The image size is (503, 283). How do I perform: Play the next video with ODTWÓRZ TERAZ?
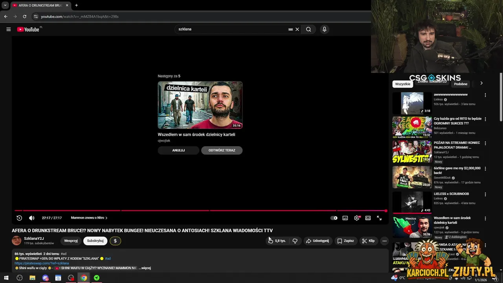[222, 150]
